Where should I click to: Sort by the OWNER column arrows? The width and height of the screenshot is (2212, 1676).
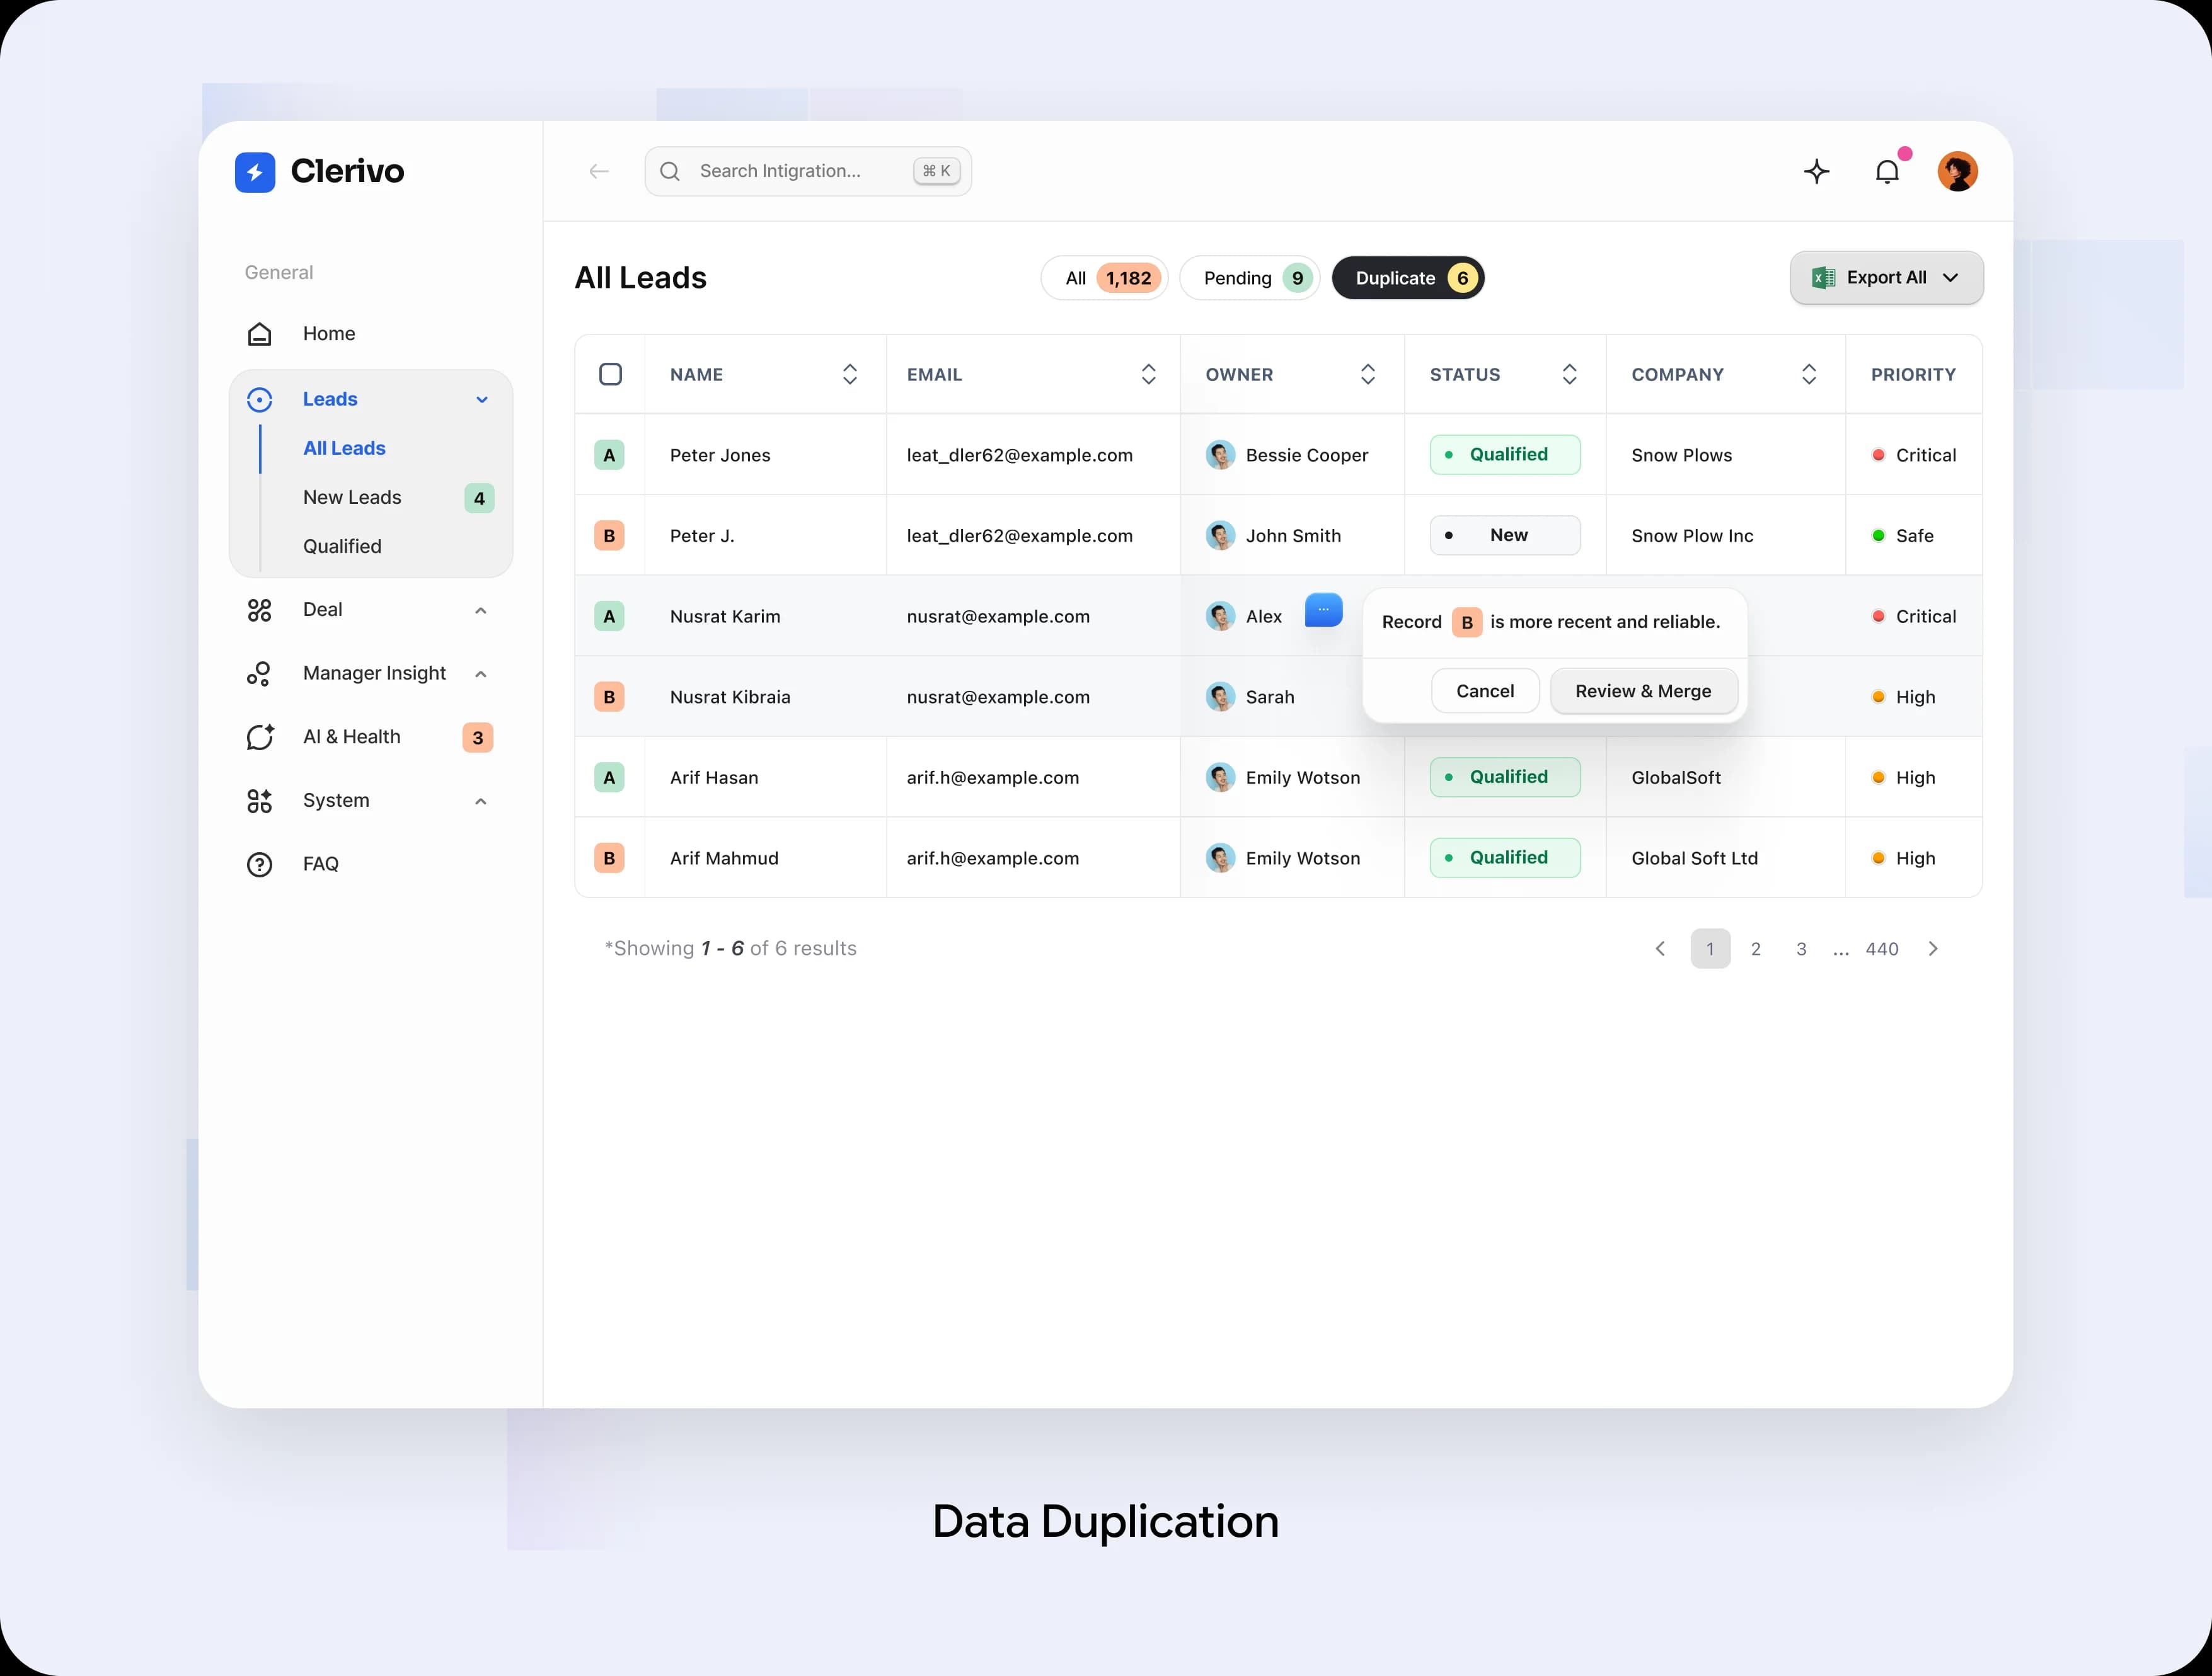pyautogui.click(x=1368, y=373)
